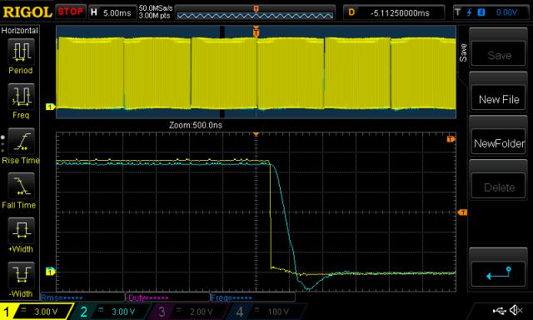Click the orange trigger level marker on right edge

(x=462, y=212)
